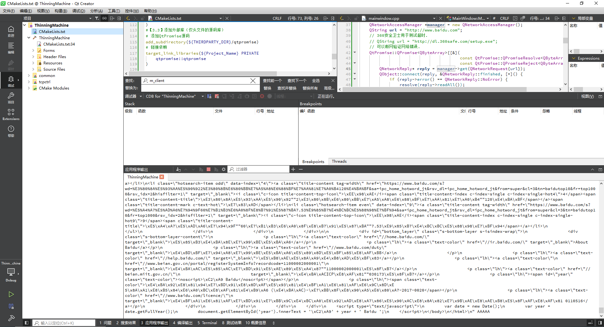Open the project view dropdown (项目)
This screenshot has width=604, height=327.
[x=58, y=18]
